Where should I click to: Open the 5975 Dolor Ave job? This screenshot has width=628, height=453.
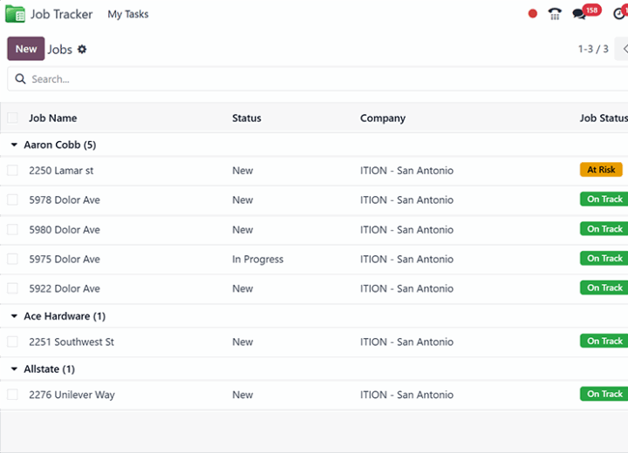(65, 260)
